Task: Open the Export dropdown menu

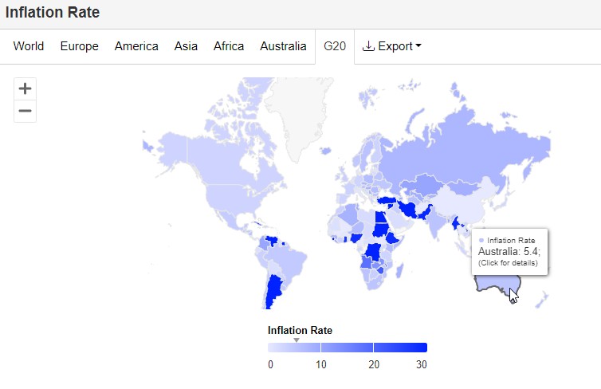Action: click(x=391, y=46)
